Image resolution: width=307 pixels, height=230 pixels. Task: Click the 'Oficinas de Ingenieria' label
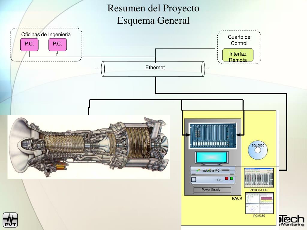coord(46,34)
